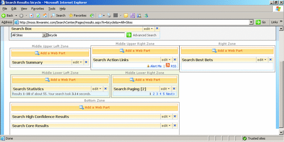284x142 pixels.
Task: Close the Search Statistics web part
Action: coord(105,89)
